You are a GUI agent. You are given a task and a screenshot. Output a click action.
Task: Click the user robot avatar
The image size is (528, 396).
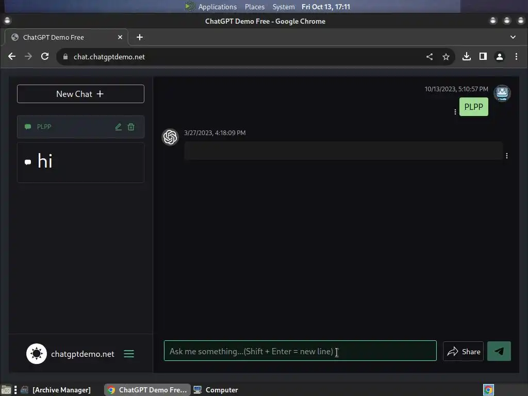[502, 93]
